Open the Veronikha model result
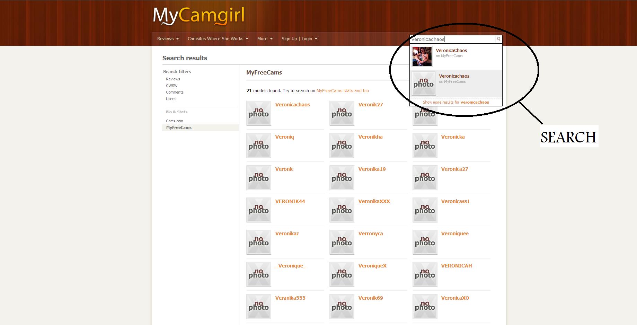637x325 pixels. pyautogui.click(x=370, y=137)
